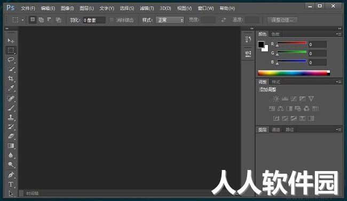The image size is (347, 201).
Task: Select the Crop tool
Action: pos(11,79)
